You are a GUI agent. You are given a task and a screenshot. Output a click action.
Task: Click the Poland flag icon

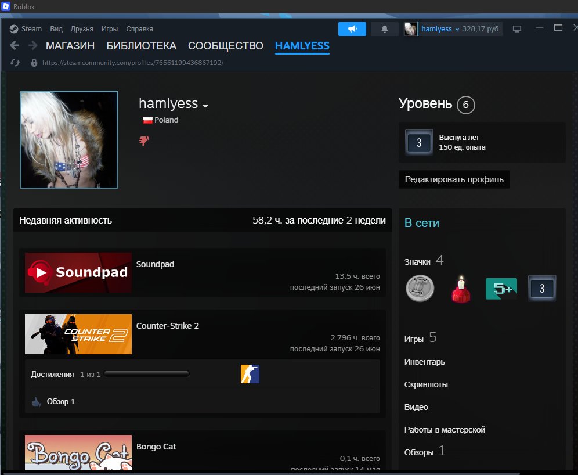pos(147,120)
